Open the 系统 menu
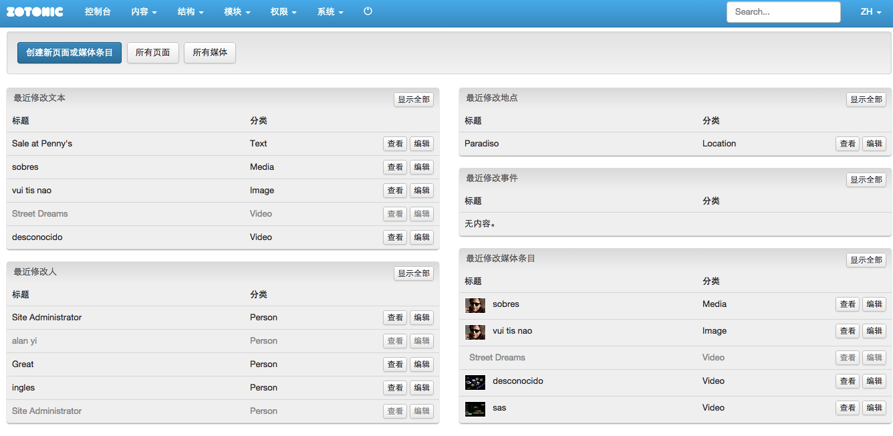Viewport: 893px width, 436px height. pos(330,12)
